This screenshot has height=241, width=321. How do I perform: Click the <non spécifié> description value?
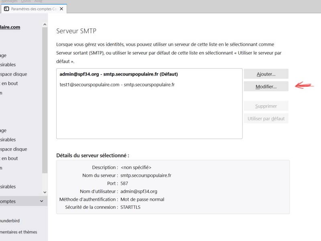[x=136, y=167]
